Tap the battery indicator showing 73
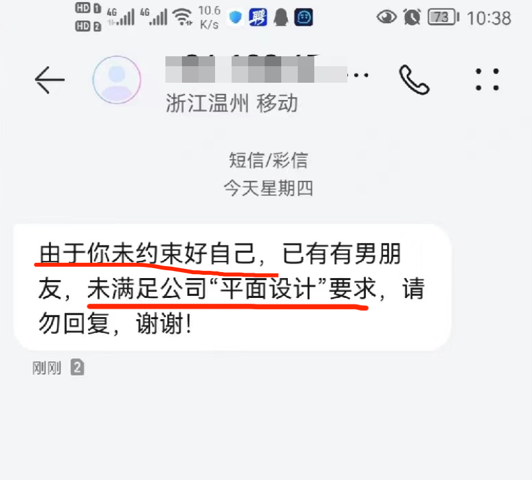This screenshot has width=532, height=480. (443, 17)
